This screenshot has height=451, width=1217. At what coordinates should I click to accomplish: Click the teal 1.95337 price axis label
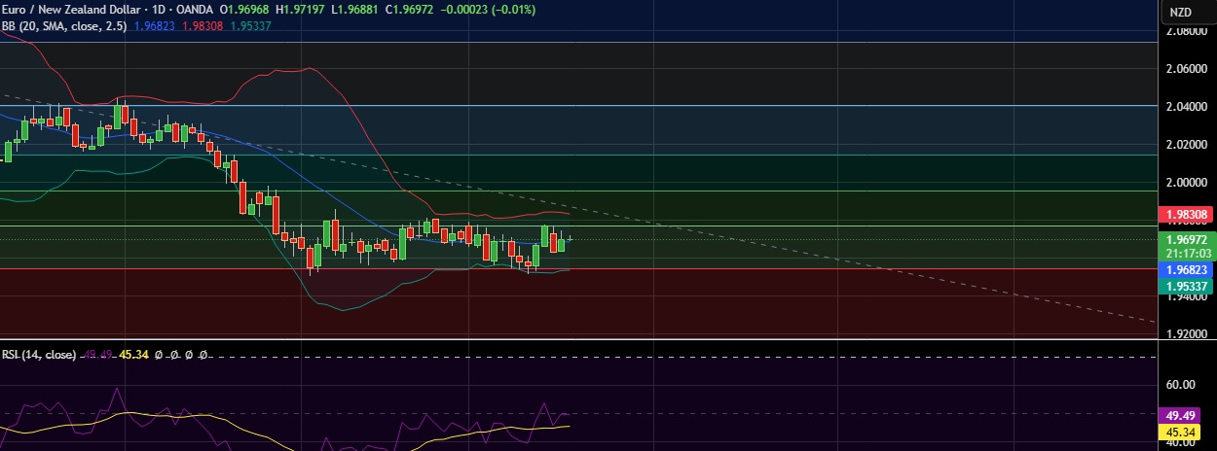point(1187,285)
